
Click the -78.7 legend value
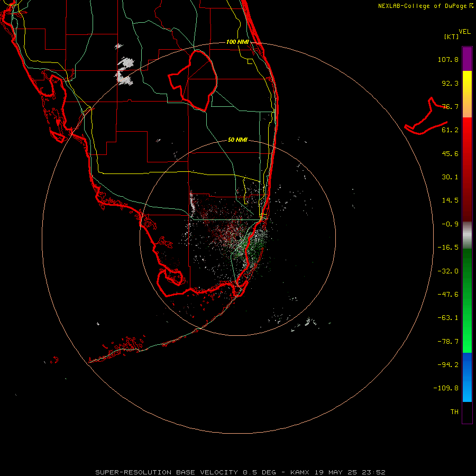coord(448,342)
